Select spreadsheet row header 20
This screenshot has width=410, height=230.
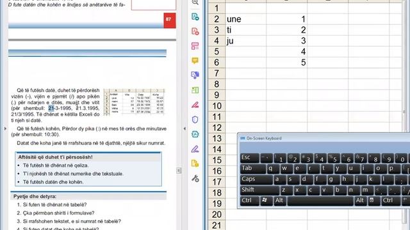(217, 215)
